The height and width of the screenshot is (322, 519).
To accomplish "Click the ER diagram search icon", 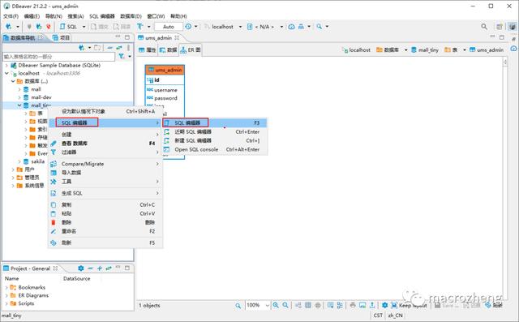I will (x=238, y=306).
